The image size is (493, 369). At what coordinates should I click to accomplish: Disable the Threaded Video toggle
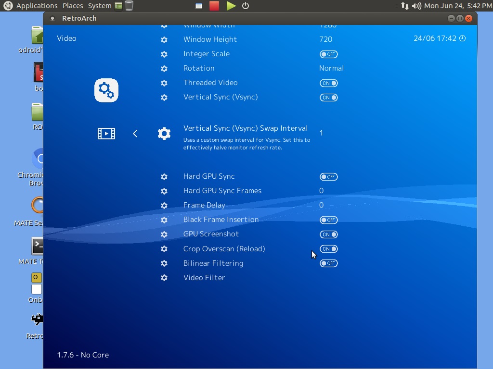click(329, 83)
